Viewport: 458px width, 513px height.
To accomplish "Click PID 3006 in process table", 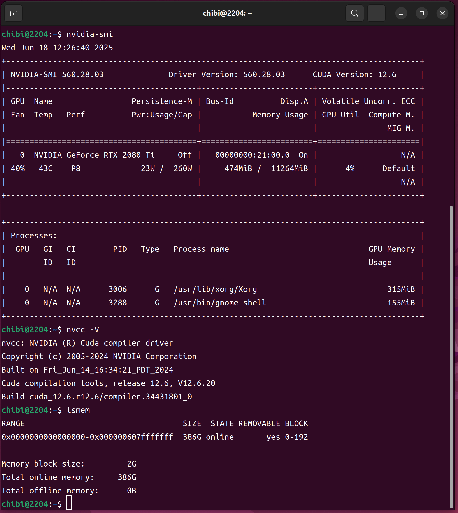I will click(117, 289).
